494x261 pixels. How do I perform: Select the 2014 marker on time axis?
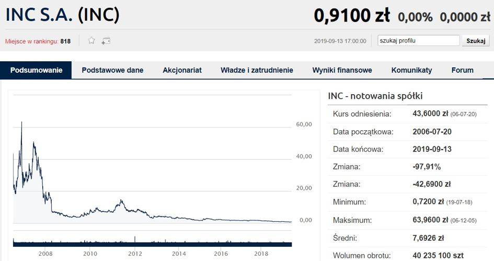(179, 254)
